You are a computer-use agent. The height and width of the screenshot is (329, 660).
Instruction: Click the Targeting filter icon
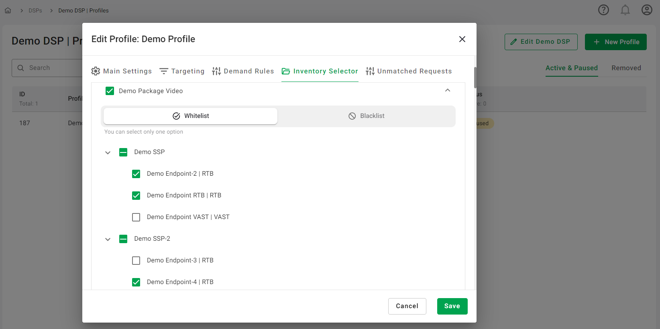(164, 71)
